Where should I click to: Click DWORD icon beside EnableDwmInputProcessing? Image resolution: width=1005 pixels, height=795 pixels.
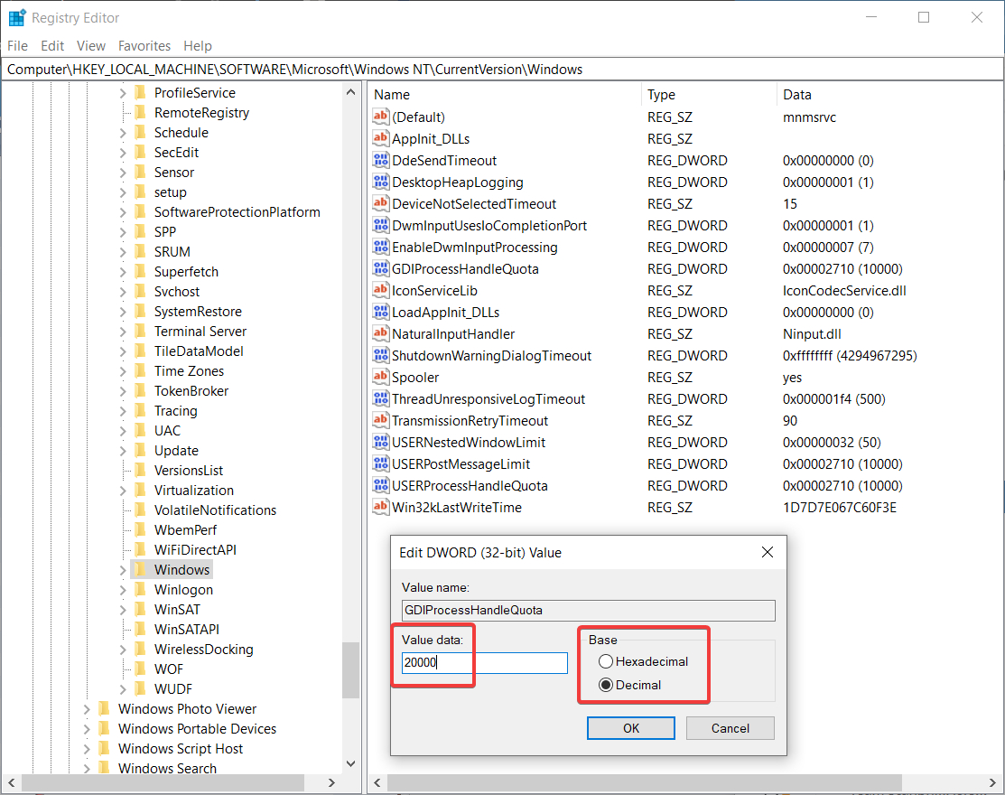tap(381, 247)
